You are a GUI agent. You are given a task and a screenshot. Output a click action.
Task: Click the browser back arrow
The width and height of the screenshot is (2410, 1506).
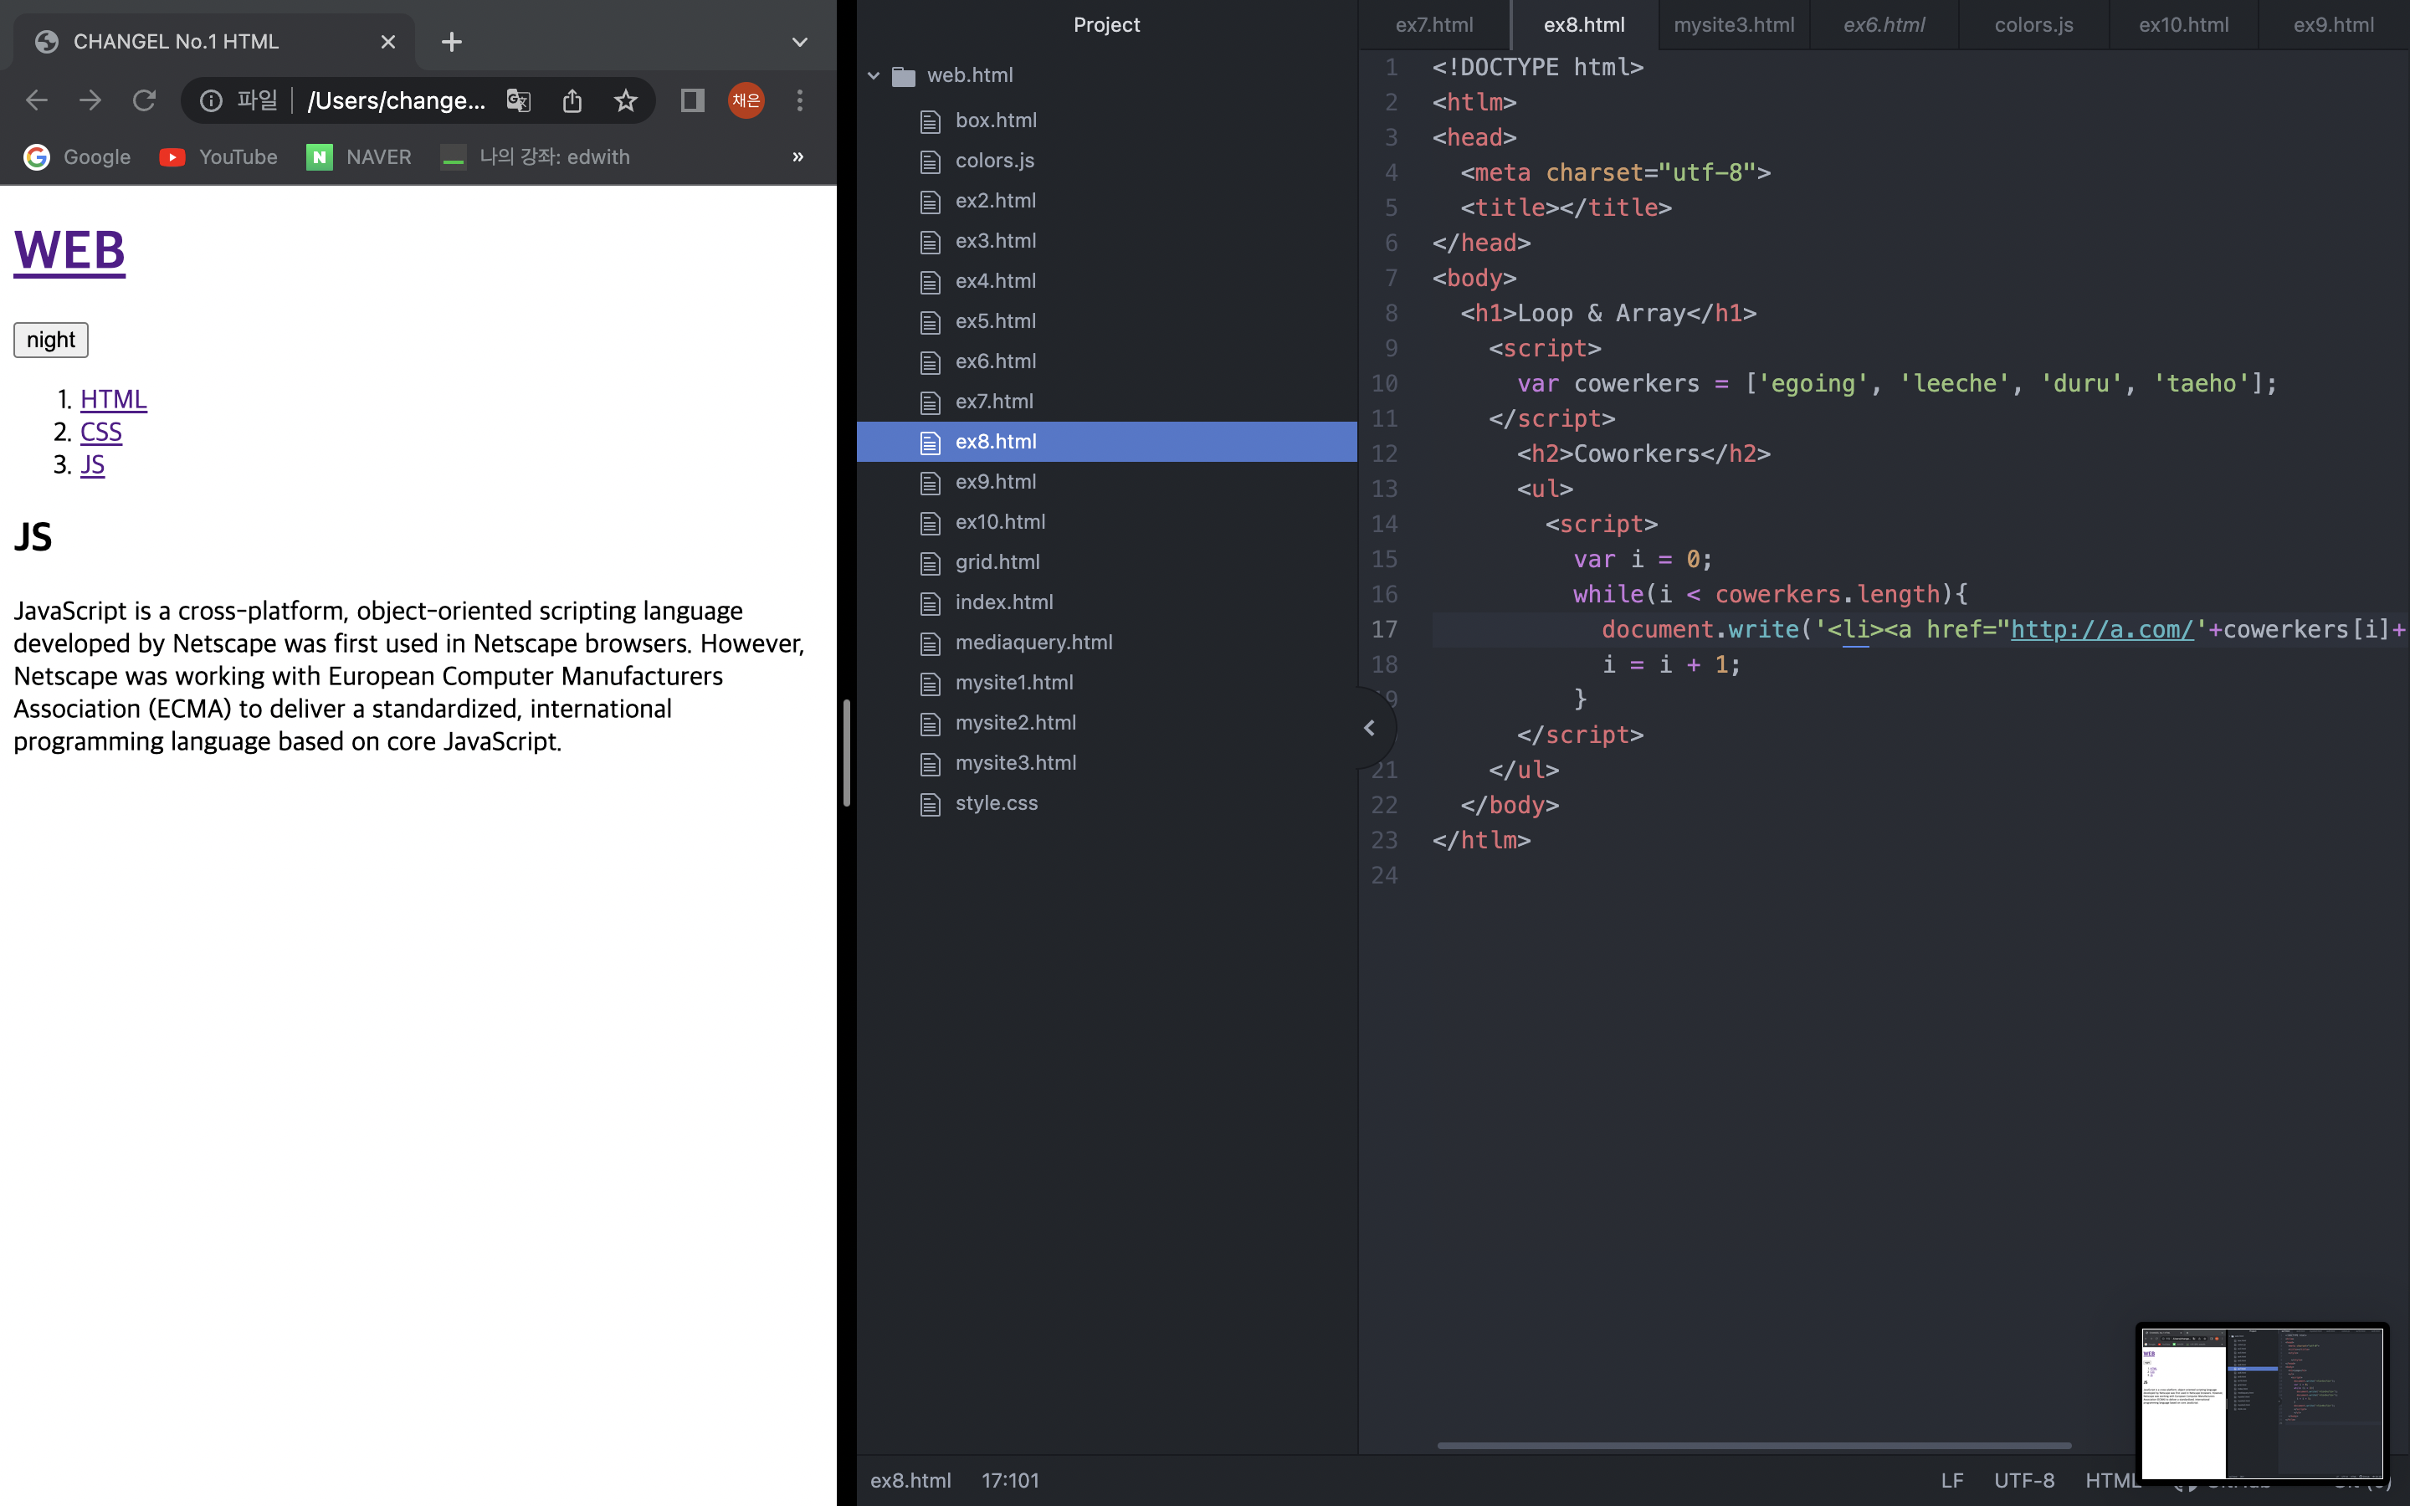pyautogui.click(x=37, y=100)
